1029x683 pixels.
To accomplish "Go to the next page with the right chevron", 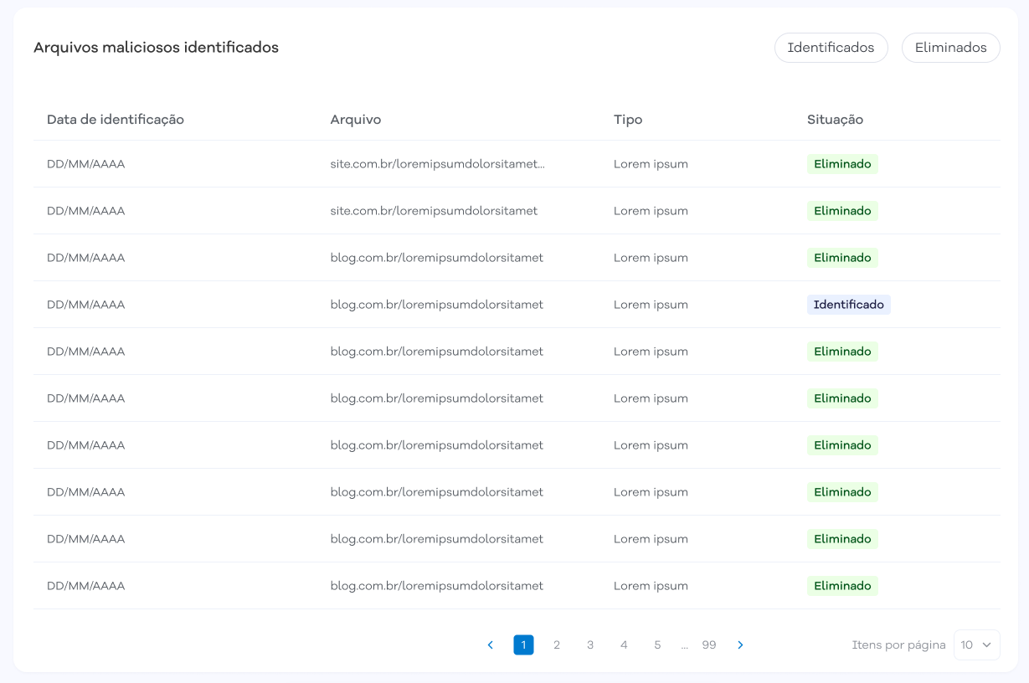I will pyautogui.click(x=740, y=644).
